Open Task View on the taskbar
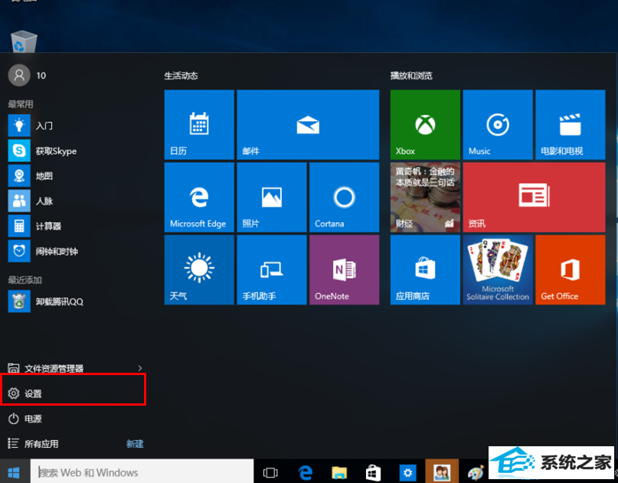The width and height of the screenshot is (618, 483). click(270, 472)
